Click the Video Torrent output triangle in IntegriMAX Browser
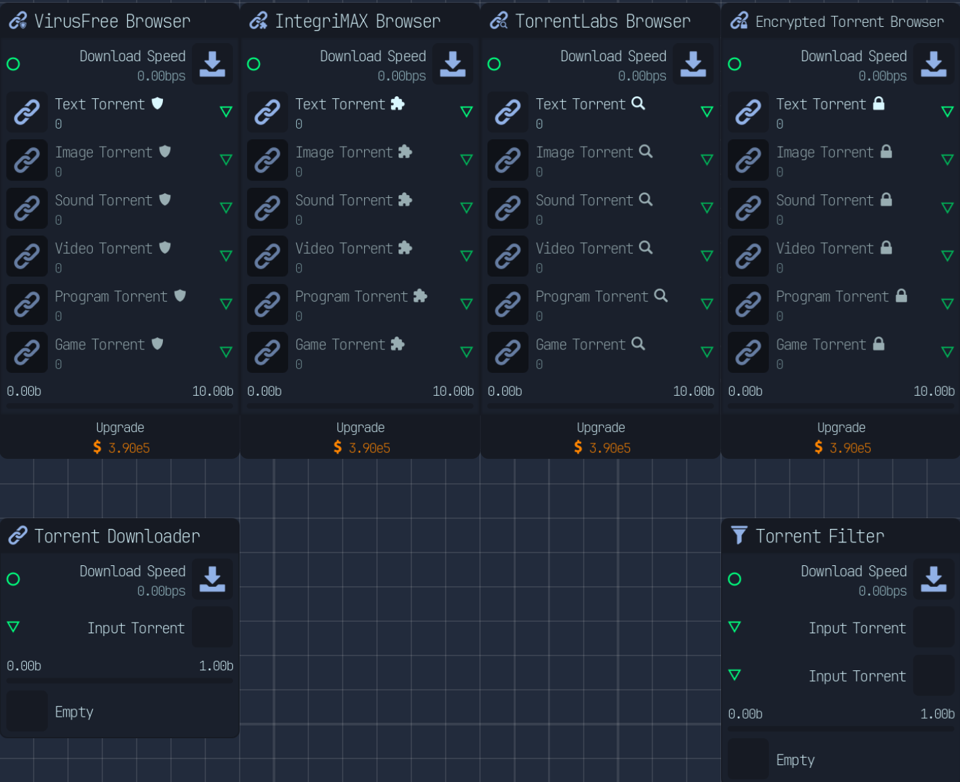 point(467,256)
